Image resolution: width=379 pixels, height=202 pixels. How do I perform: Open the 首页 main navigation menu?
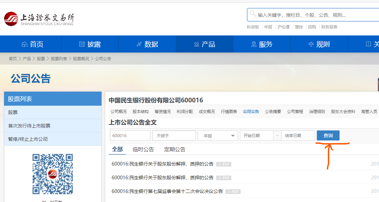[x=31, y=44]
